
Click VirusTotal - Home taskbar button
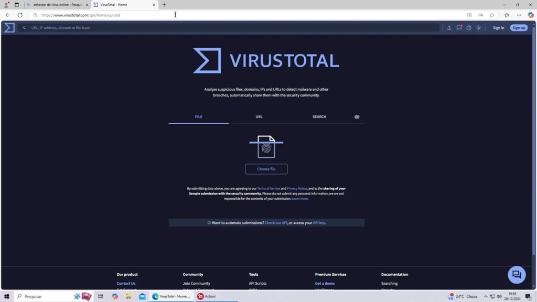pos(171,296)
